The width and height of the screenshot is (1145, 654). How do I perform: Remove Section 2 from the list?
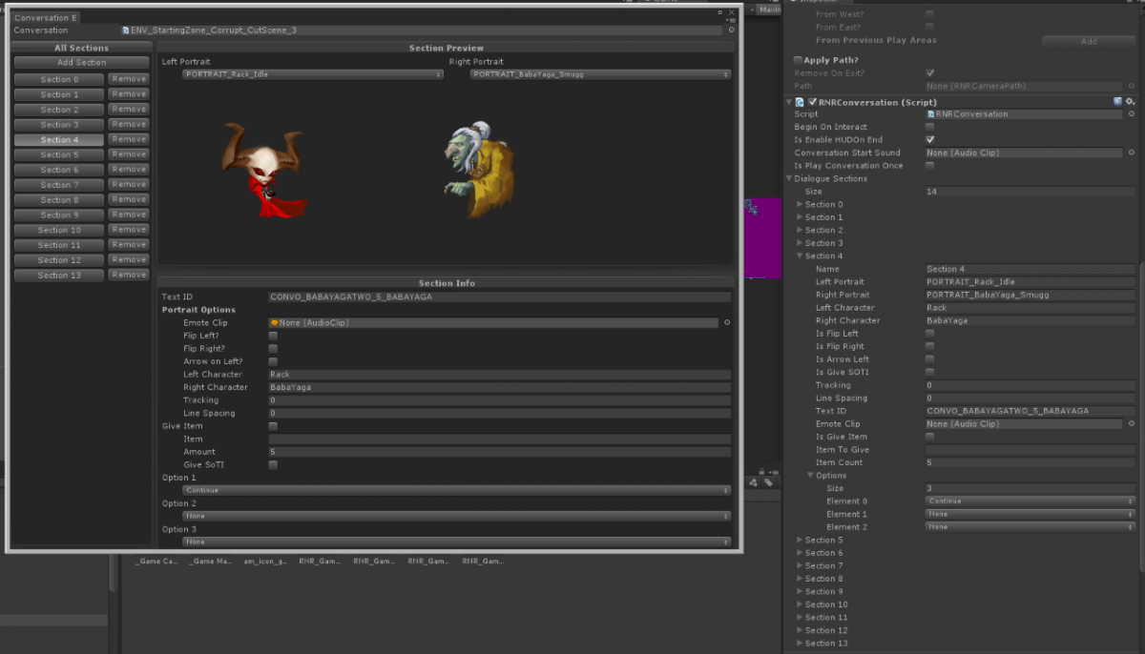128,110
